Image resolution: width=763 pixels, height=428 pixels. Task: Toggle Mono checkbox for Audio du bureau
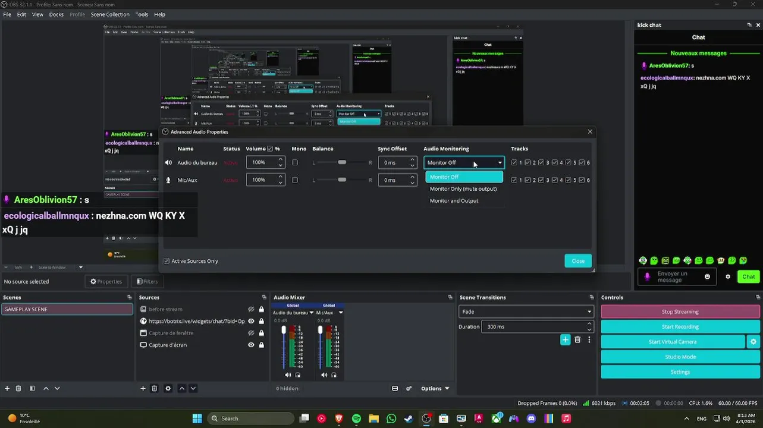pos(294,163)
